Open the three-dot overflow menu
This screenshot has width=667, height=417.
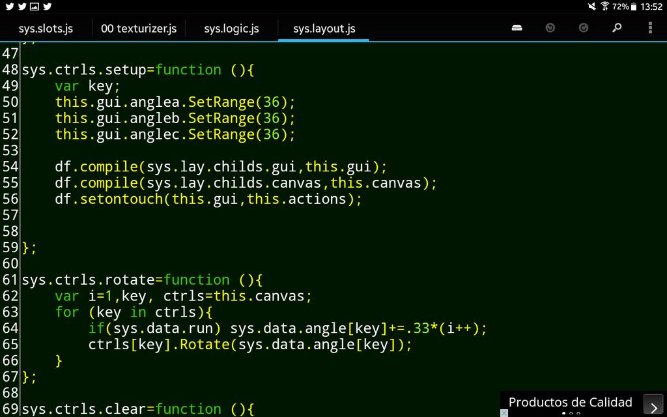(x=650, y=28)
